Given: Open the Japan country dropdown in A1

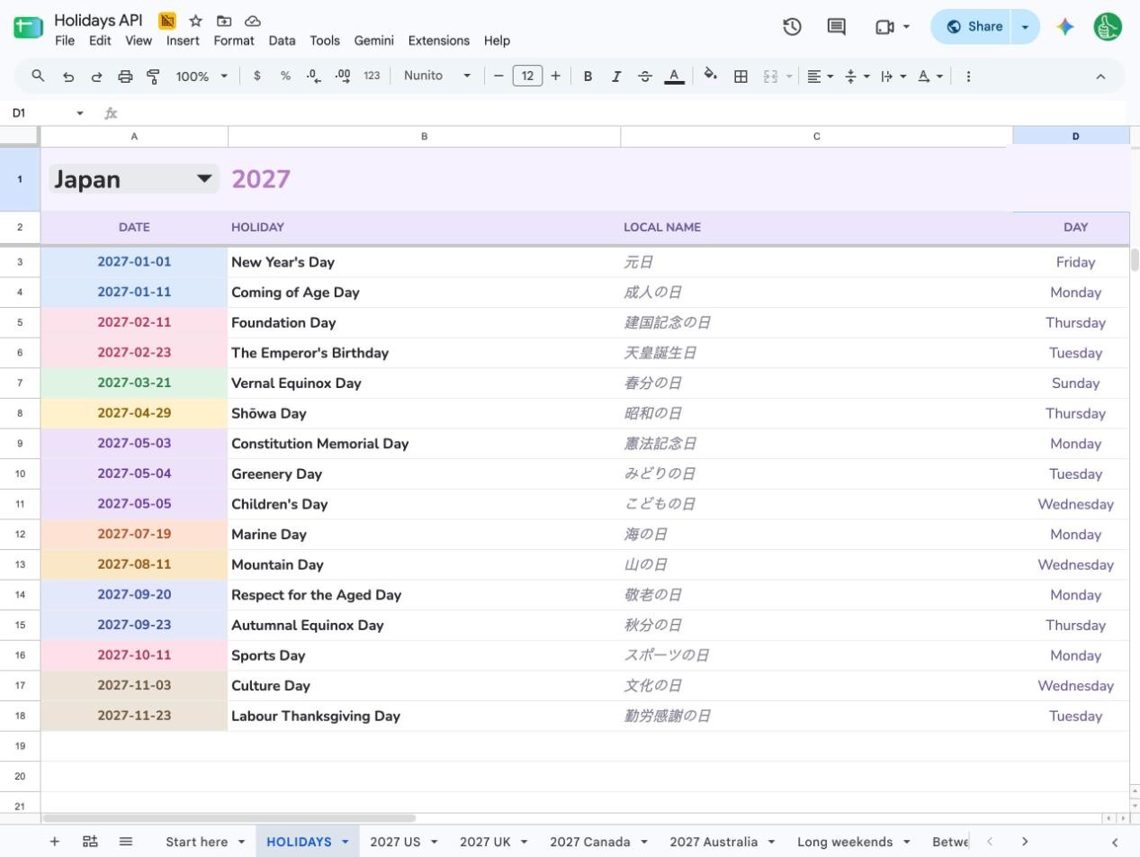Looking at the screenshot, I should [x=204, y=178].
